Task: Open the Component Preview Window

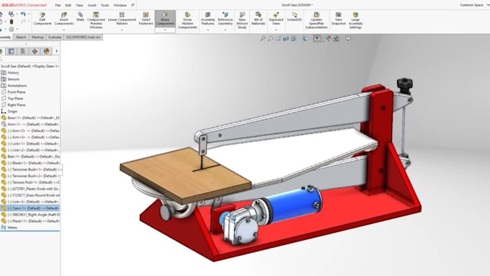Action: tap(96, 20)
